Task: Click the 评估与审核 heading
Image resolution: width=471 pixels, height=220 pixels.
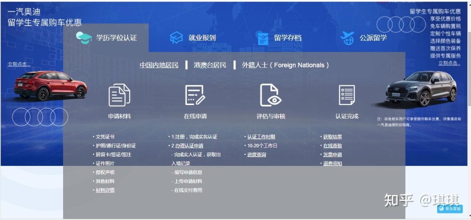Action: (271, 116)
